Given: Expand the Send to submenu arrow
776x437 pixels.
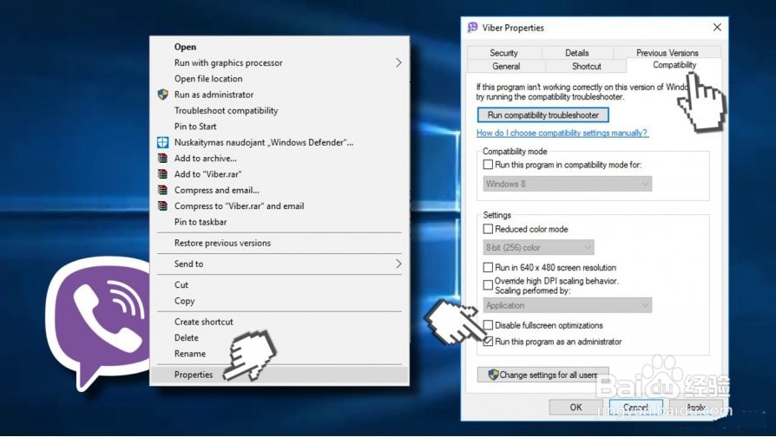Looking at the screenshot, I should click(x=398, y=264).
